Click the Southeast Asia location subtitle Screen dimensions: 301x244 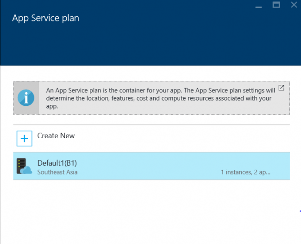(57, 172)
